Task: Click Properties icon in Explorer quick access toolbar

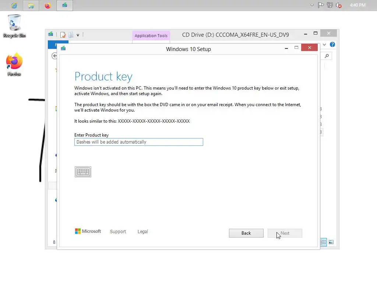Action: tap(63, 35)
